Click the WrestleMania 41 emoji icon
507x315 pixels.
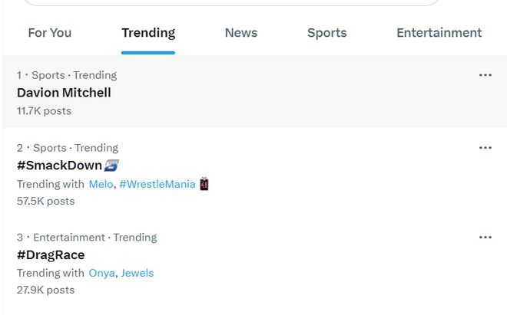click(204, 184)
